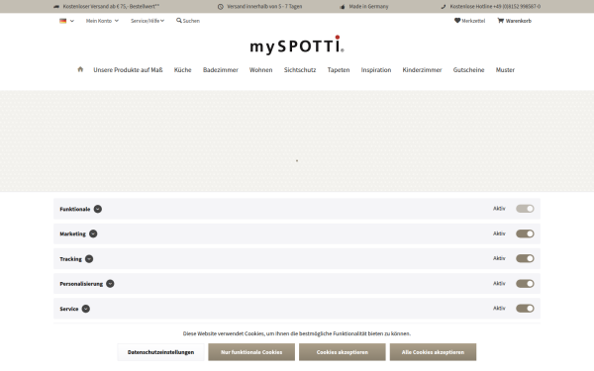Click Alle Cookies akzeptieren button
This screenshot has width=594, height=371.
click(x=433, y=352)
